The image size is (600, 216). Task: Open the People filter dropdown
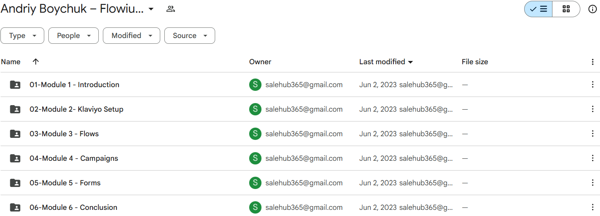[x=73, y=36]
